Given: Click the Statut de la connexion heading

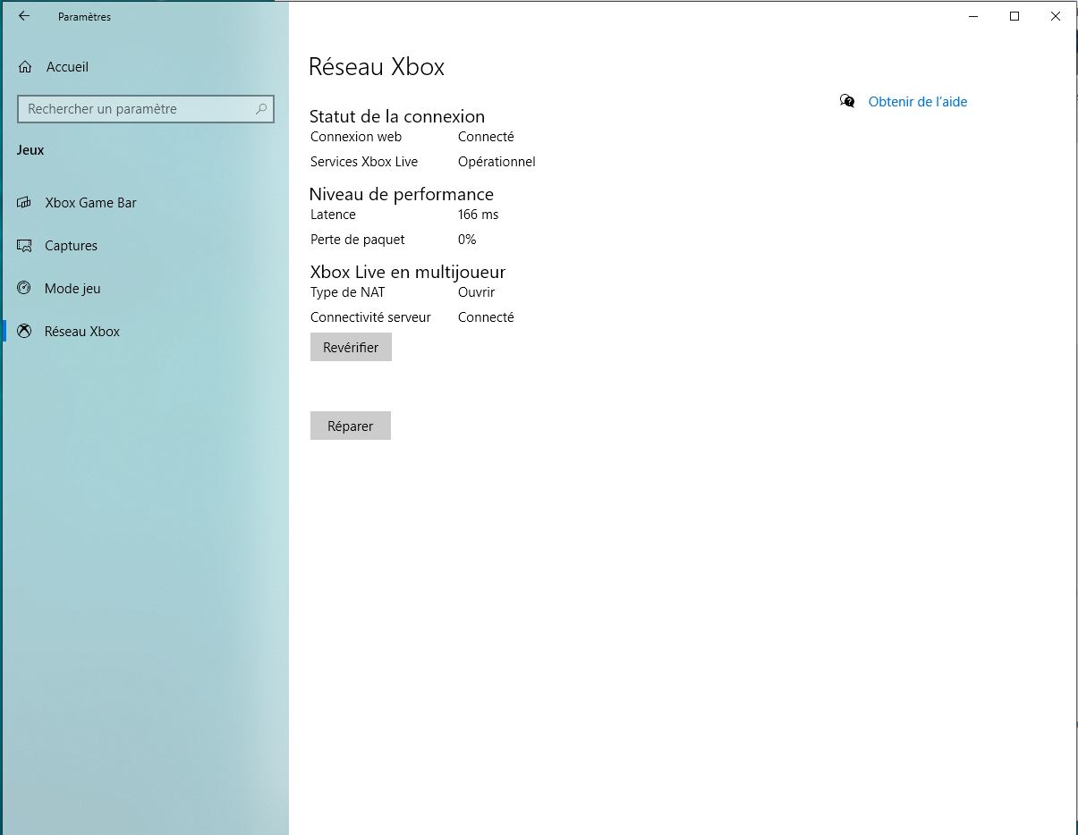Looking at the screenshot, I should click(397, 116).
